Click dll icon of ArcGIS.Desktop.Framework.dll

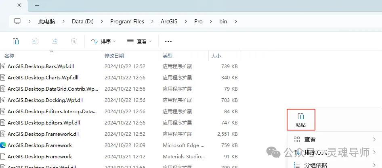3,134
